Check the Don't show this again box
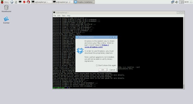Screen dimensions: 193x104 pos(97,65)
